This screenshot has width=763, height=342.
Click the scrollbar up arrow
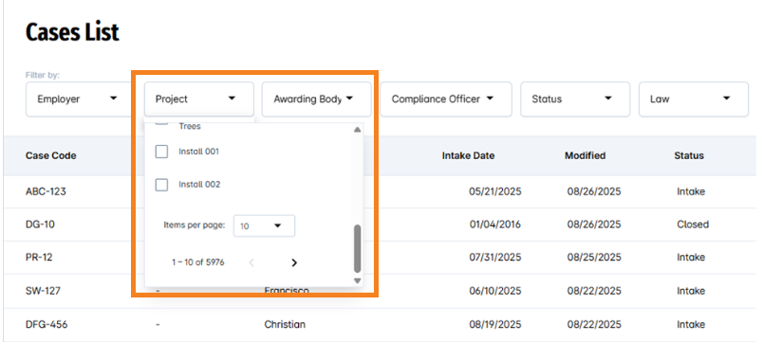tap(357, 130)
